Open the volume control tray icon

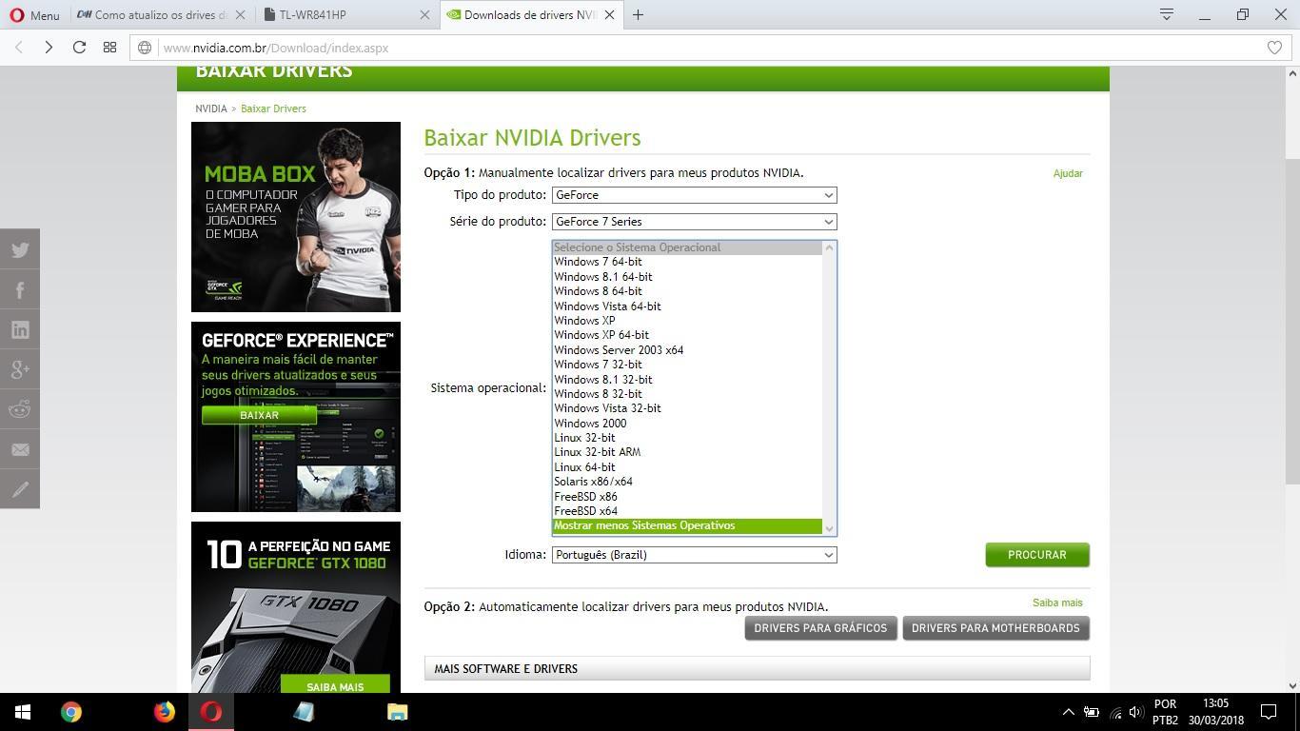[x=1135, y=712]
